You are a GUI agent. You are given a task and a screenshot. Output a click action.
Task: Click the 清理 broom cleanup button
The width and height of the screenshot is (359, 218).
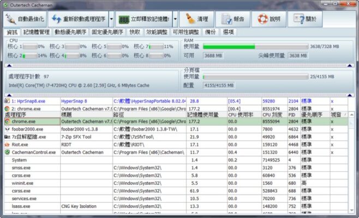[196, 19]
